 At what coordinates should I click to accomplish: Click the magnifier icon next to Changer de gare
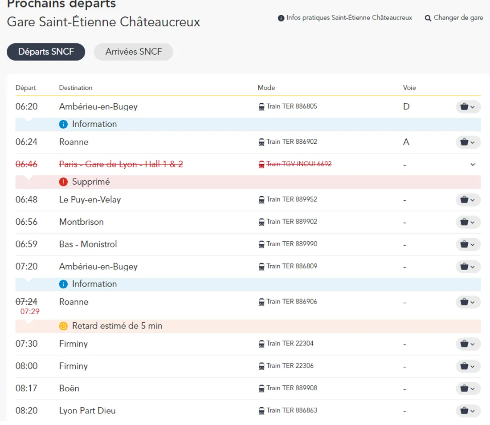pos(428,18)
